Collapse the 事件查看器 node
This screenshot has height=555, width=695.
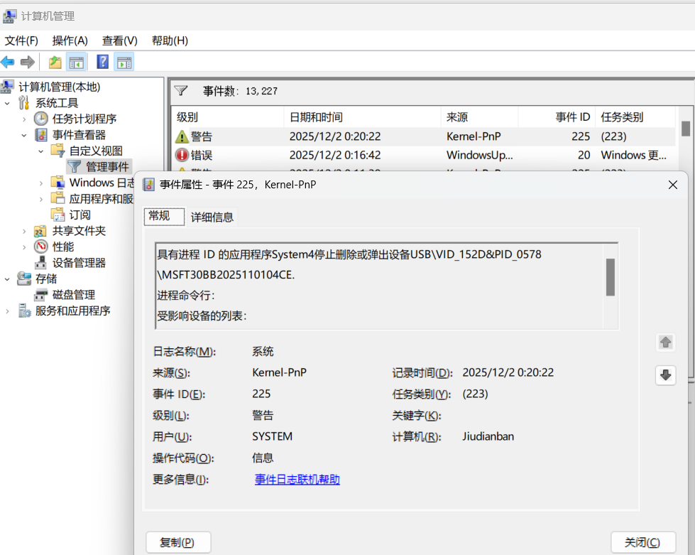[24, 135]
